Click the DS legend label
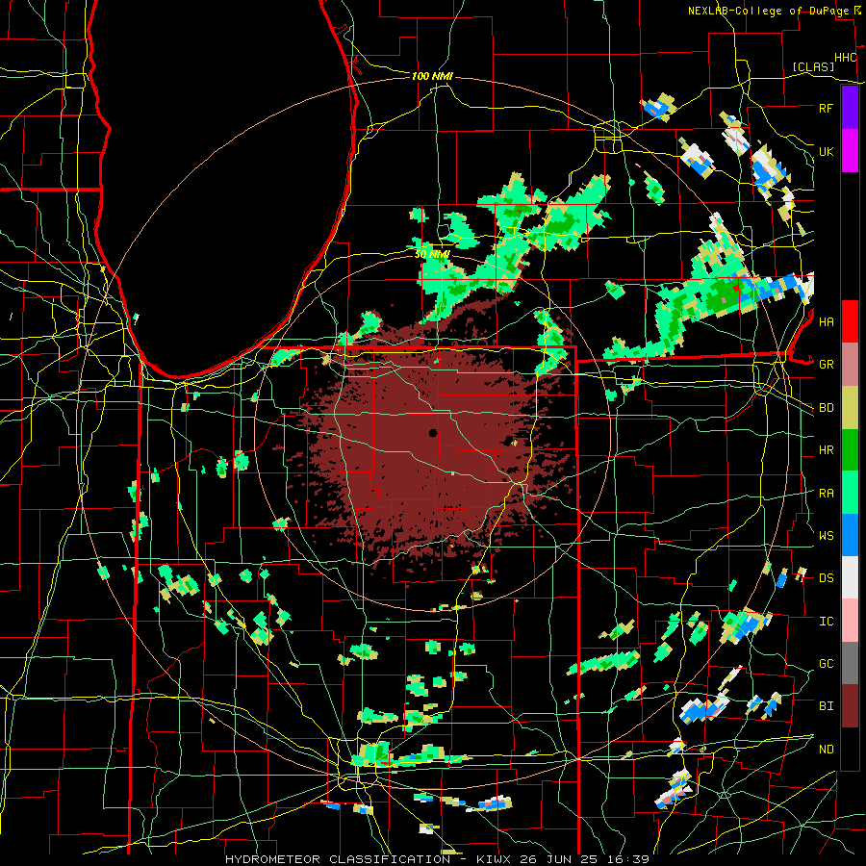Viewport: 866px width, 866px height. tap(826, 578)
